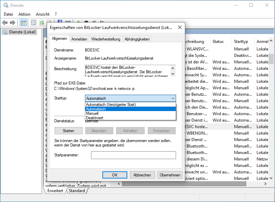Switch to the Erweitert view tab
The image size is (275, 202).
(x=55, y=191)
